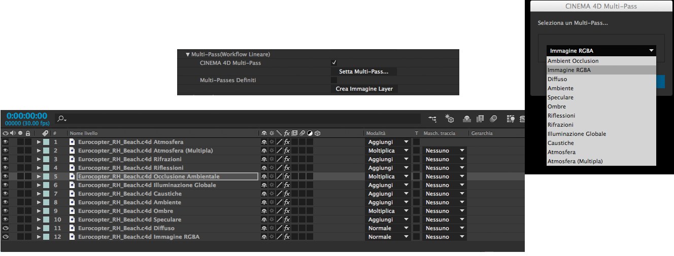674x256 pixels.
Task: Open Moltiplica mode dropdown for Ombre layer
Action: [388, 211]
